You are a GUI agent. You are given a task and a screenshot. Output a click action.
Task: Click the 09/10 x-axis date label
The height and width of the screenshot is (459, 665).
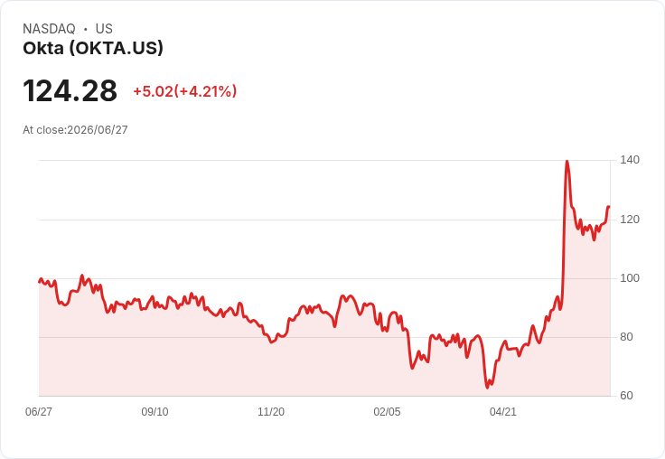[155, 411]
